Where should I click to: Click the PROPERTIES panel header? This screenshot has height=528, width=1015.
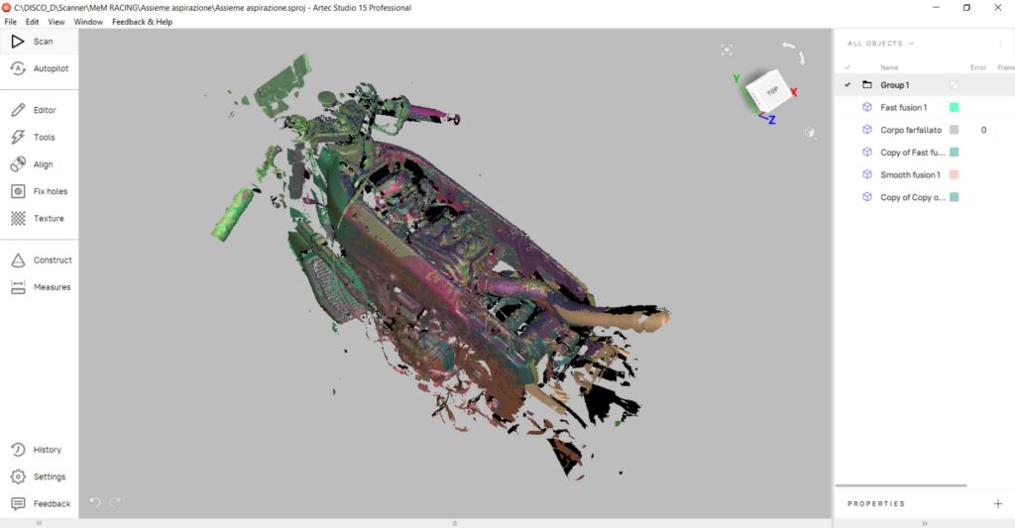coord(876,503)
